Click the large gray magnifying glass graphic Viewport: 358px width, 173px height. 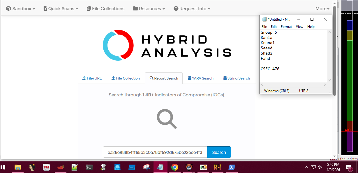pyautogui.click(x=167, y=119)
